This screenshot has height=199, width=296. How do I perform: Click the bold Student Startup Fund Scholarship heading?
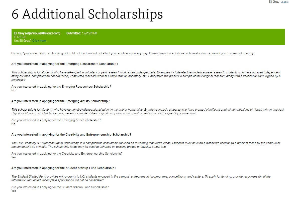(x=64, y=168)
